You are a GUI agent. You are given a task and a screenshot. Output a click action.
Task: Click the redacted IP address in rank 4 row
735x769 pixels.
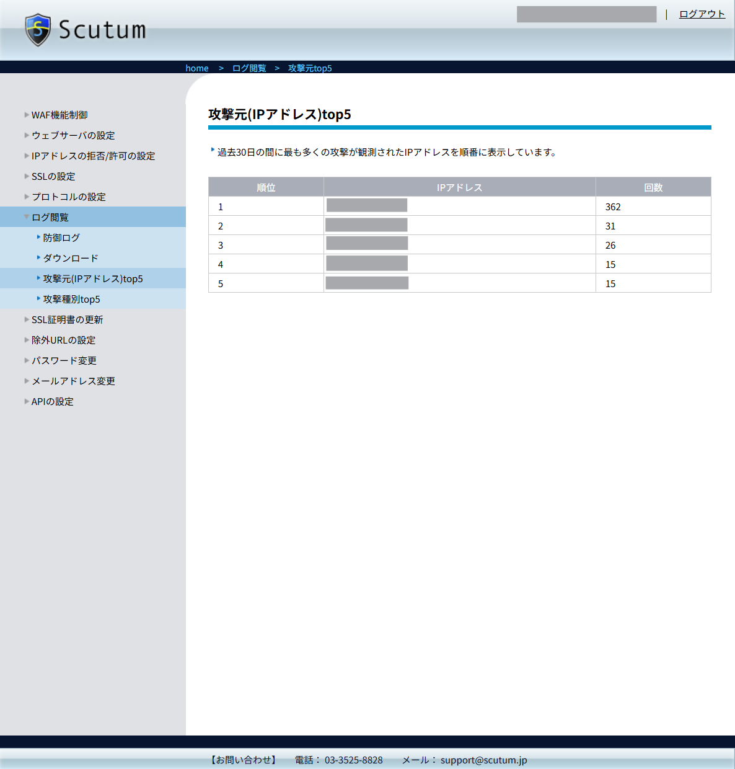click(367, 263)
